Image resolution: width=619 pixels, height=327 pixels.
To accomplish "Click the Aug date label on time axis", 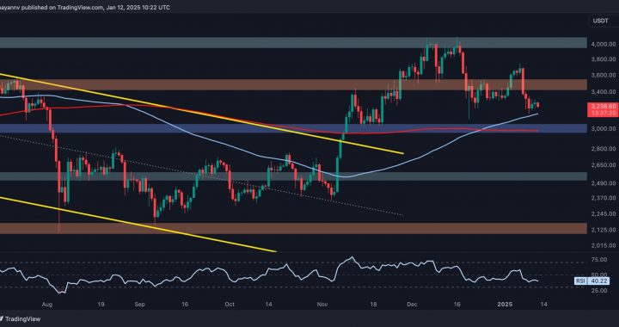I will 47,305.
